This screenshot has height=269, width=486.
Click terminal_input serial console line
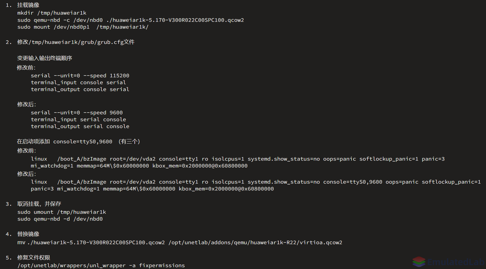pyautogui.click(x=78, y=119)
